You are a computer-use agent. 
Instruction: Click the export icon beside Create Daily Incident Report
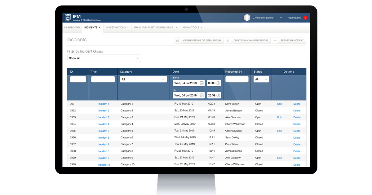[228, 40]
